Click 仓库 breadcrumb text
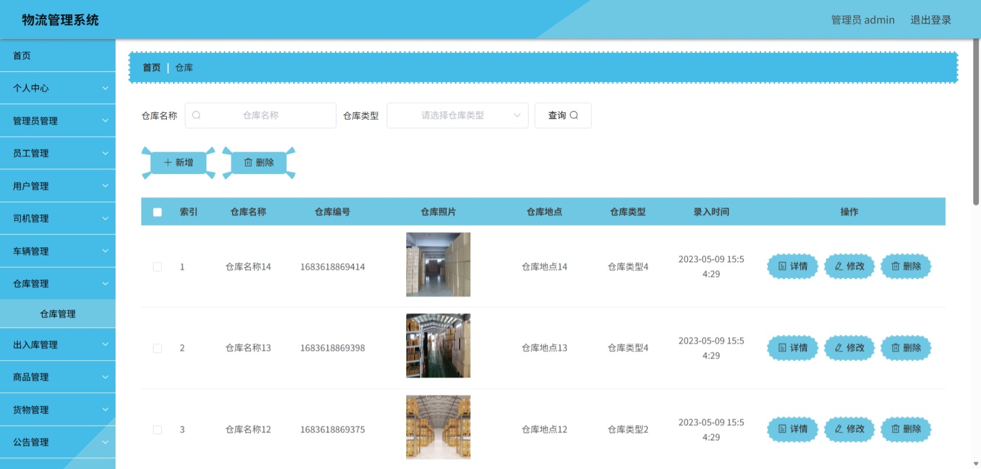 coord(184,67)
